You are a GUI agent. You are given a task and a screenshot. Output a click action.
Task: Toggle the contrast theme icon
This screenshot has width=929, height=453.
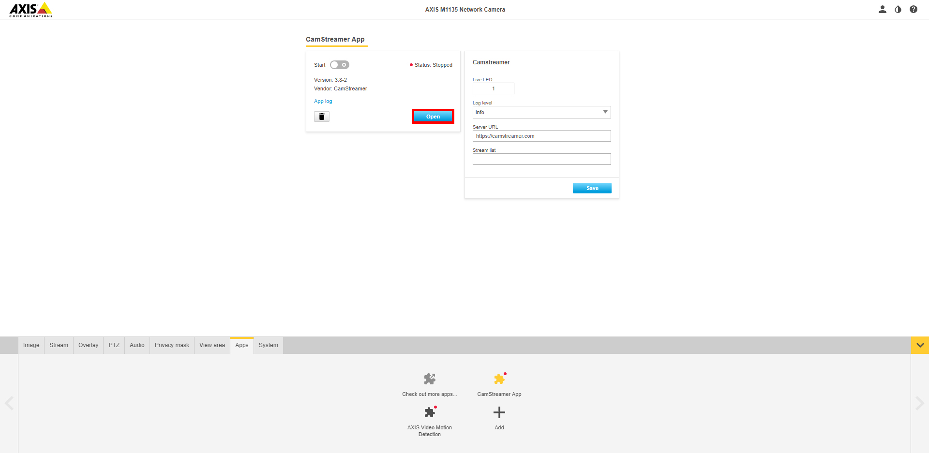[898, 9]
